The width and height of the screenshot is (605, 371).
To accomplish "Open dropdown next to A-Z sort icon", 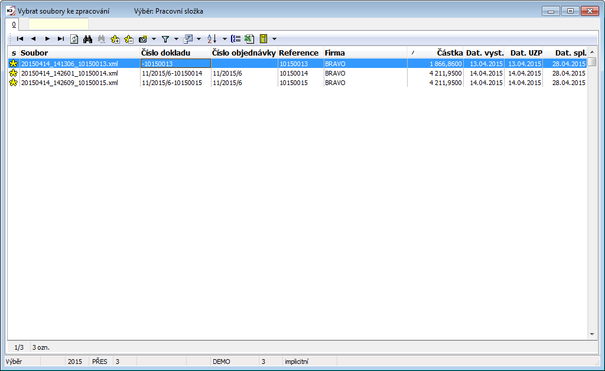I will point(225,39).
